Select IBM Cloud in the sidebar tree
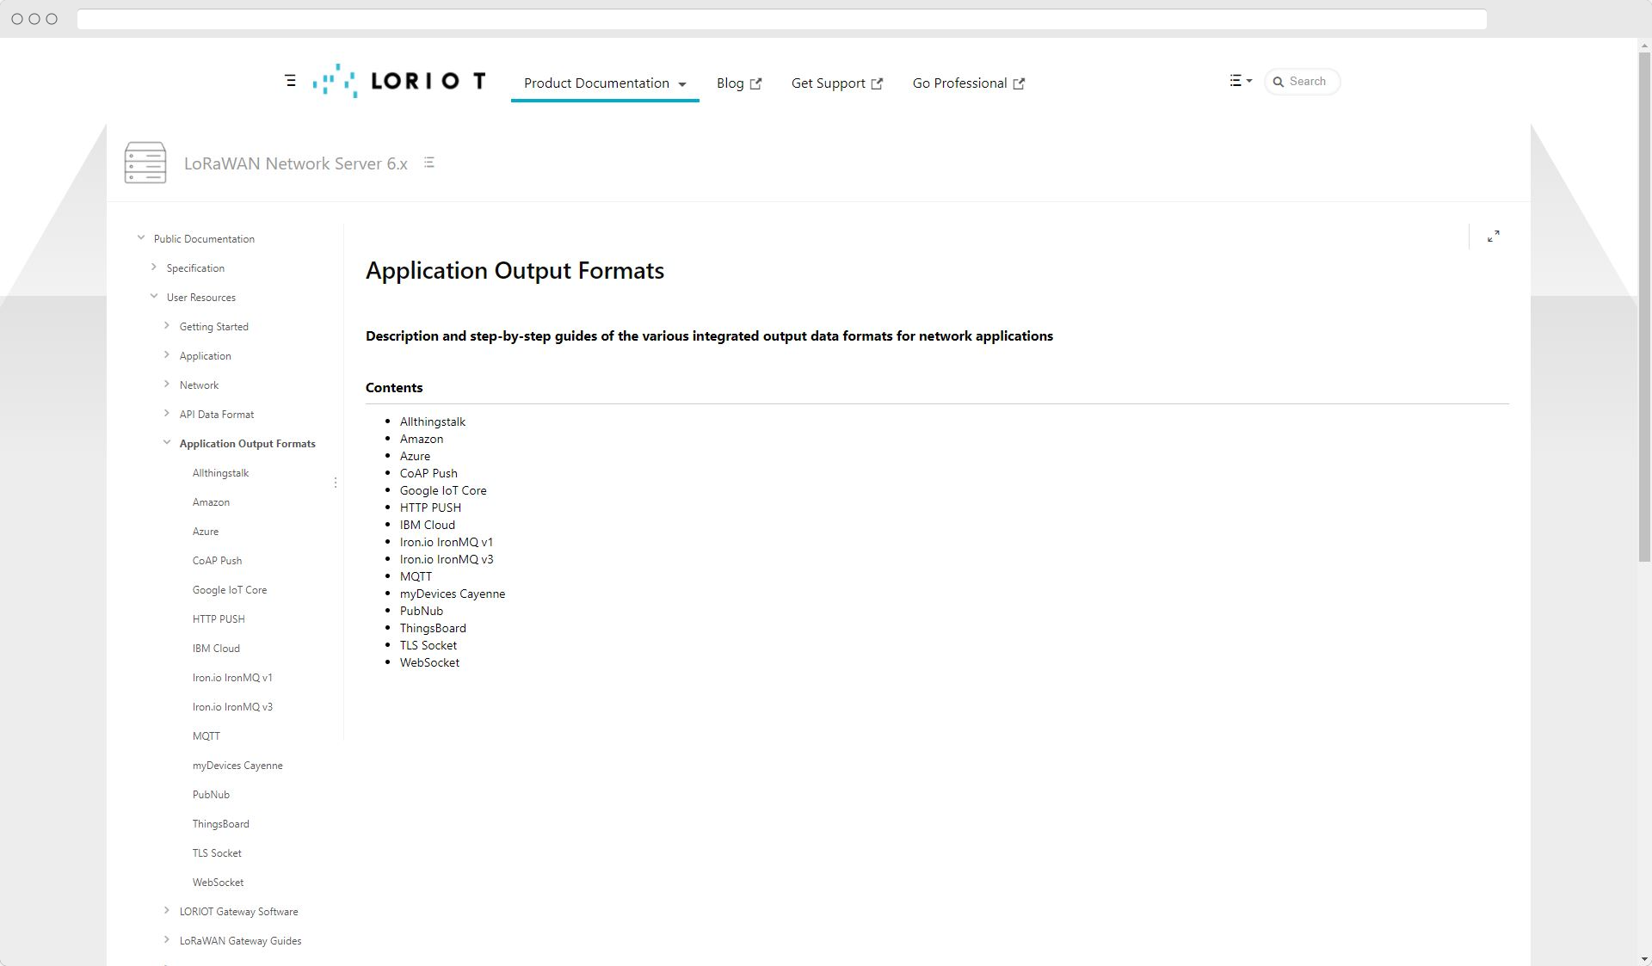1652x966 pixels. coord(216,649)
